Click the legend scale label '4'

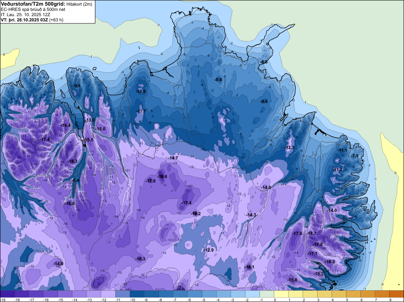[333, 300]
